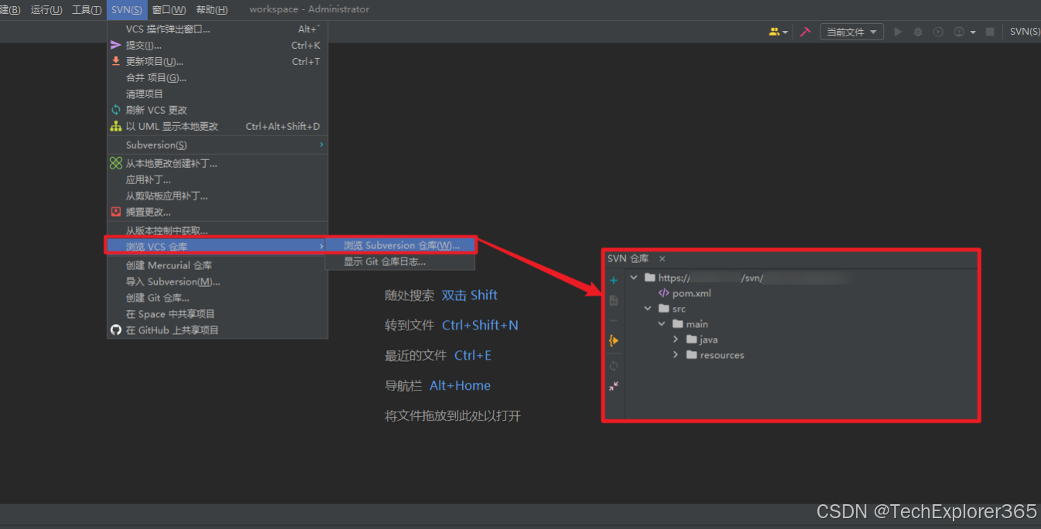Click the Ctrl+E recent files hint
This screenshot has width=1041, height=529.
pyautogui.click(x=473, y=356)
